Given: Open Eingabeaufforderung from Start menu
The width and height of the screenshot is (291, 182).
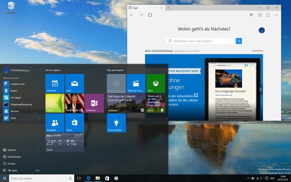Looking at the screenshot, I should pyautogui.click(x=21, y=104).
